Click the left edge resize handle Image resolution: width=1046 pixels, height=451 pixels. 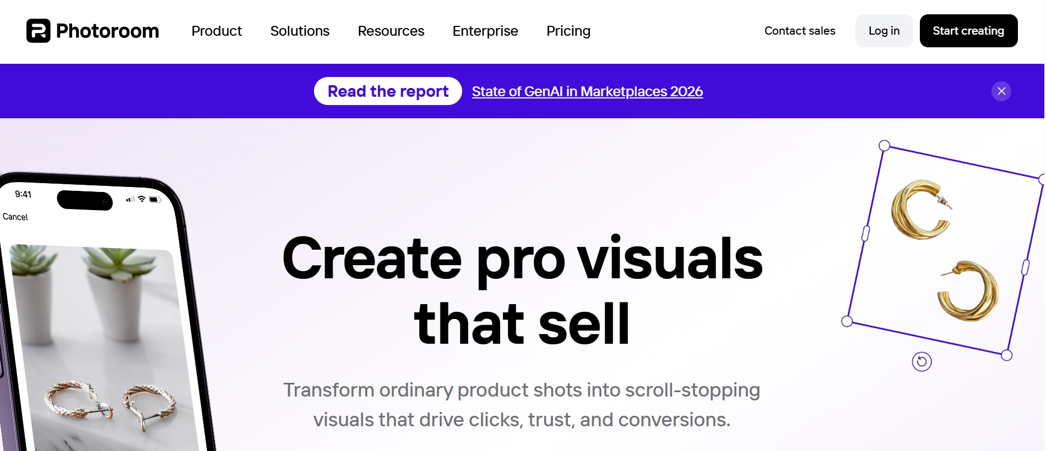[865, 233]
